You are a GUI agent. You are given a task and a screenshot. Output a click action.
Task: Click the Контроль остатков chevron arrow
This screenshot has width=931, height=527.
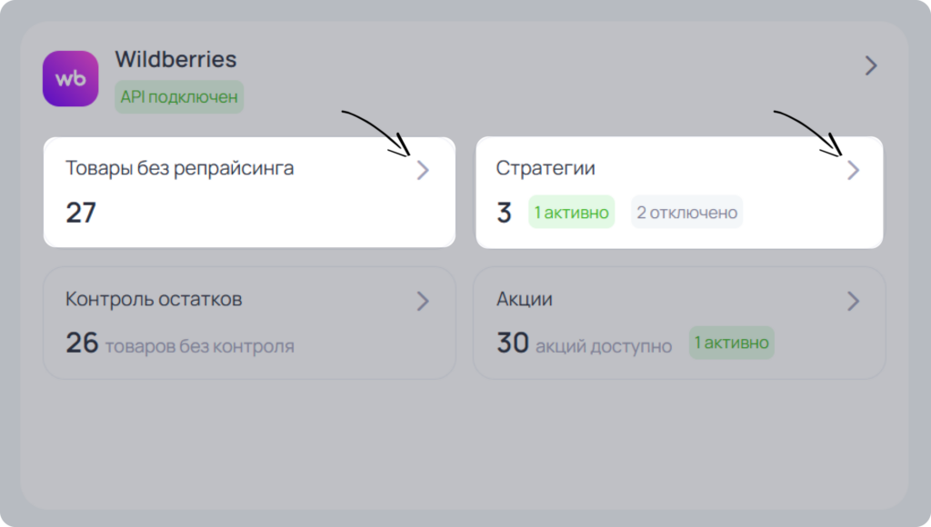422,301
